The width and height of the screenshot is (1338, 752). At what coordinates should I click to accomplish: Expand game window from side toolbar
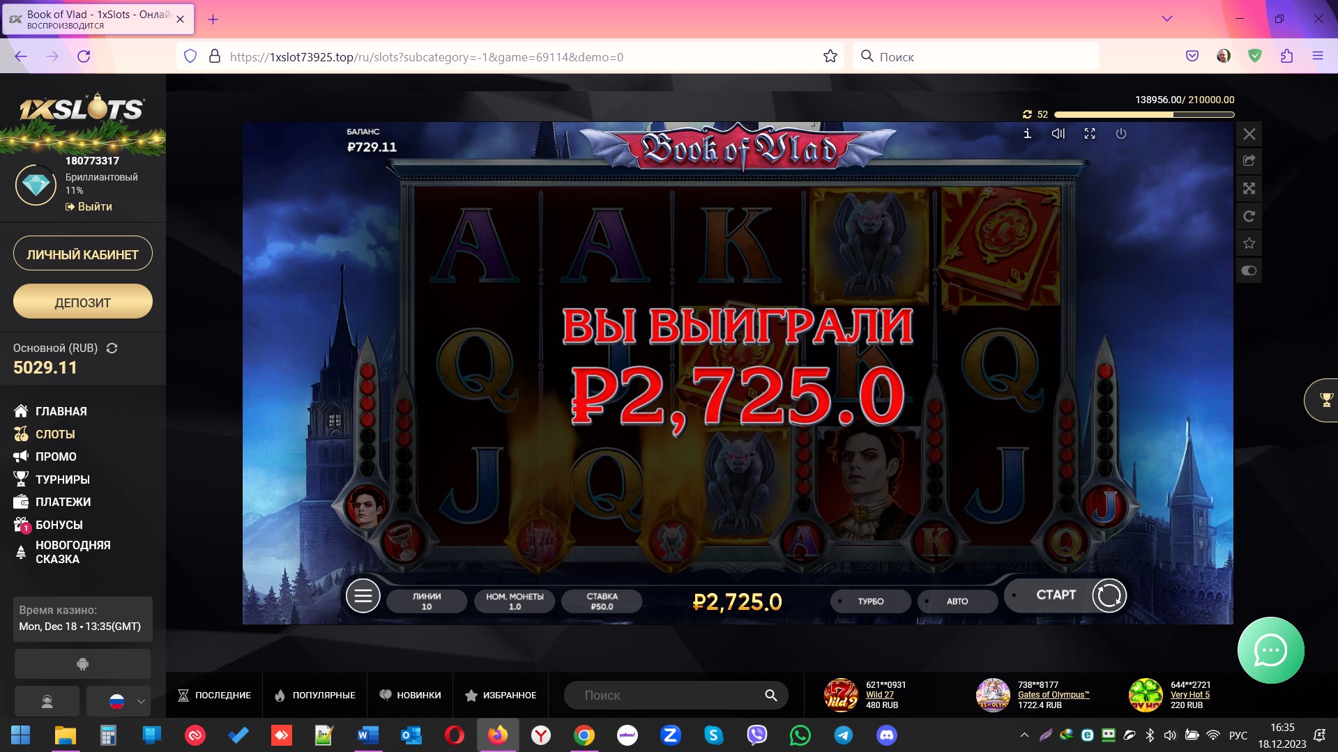(x=1249, y=188)
